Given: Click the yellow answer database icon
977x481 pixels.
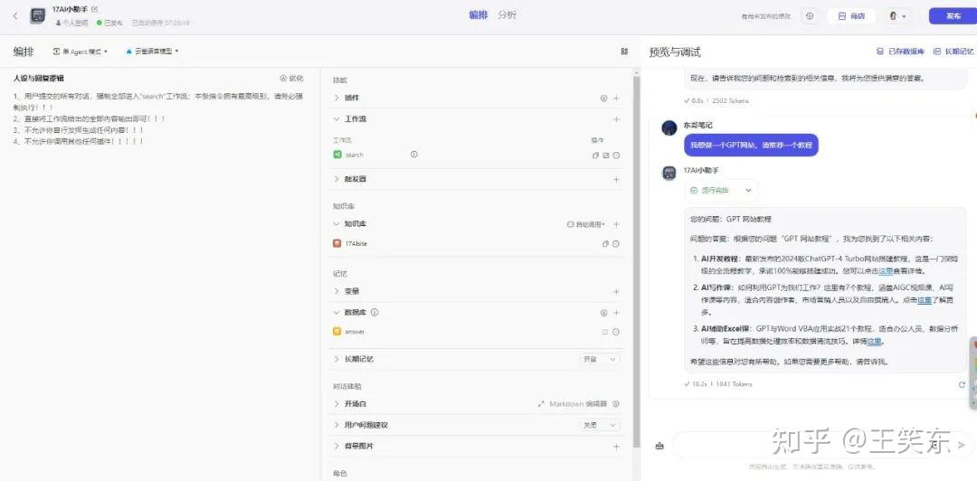Looking at the screenshot, I should tap(337, 332).
